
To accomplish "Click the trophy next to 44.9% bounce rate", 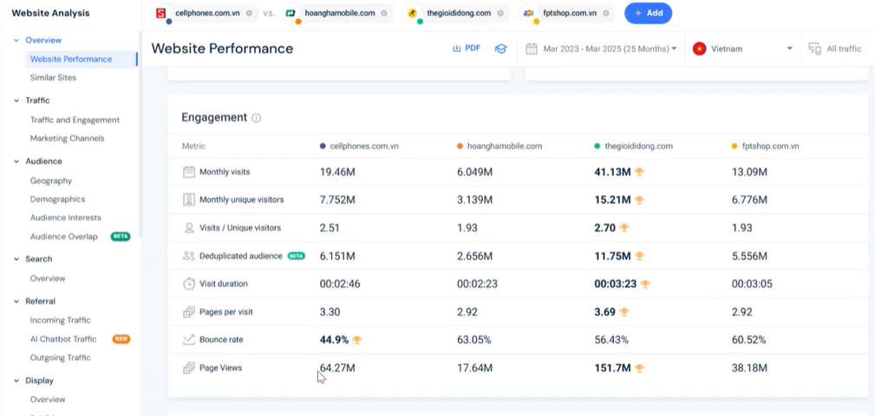I will point(357,340).
